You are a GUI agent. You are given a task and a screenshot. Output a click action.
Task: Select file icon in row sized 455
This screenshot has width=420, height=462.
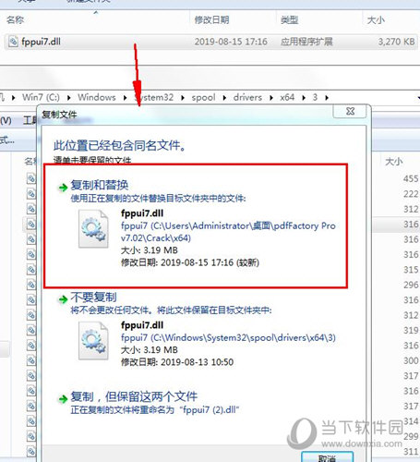[x=31, y=178]
